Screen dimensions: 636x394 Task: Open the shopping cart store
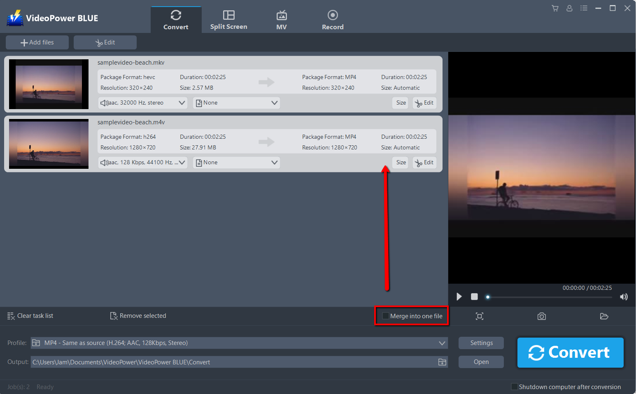coord(555,8)
